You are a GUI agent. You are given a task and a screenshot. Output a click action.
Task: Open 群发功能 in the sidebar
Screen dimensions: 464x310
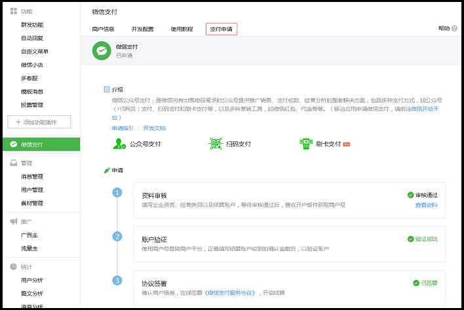pos(32,25)
